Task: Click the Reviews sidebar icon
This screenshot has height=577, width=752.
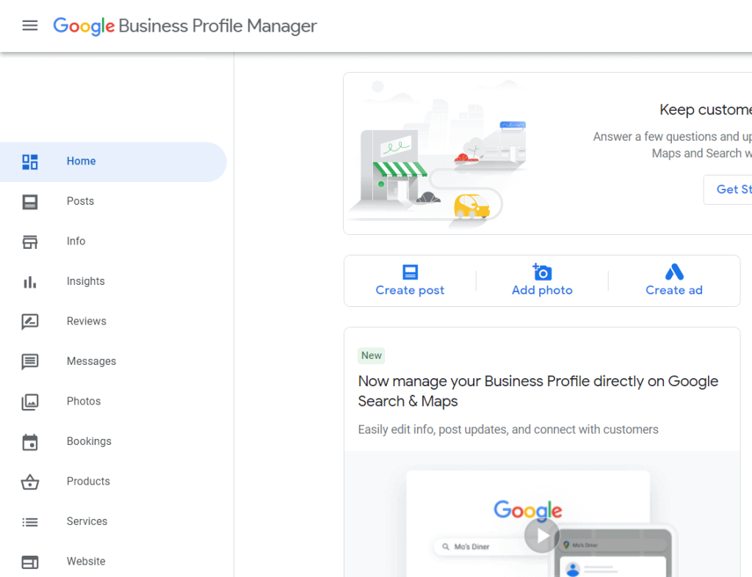Action: pyautogui.click(x=29, y=322)
